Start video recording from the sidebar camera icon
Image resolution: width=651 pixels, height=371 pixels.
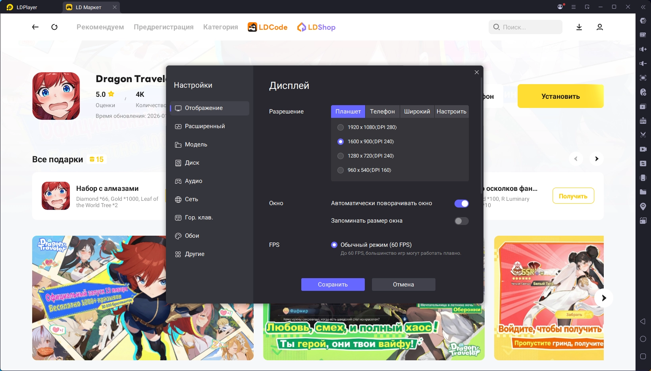[643, 149]
